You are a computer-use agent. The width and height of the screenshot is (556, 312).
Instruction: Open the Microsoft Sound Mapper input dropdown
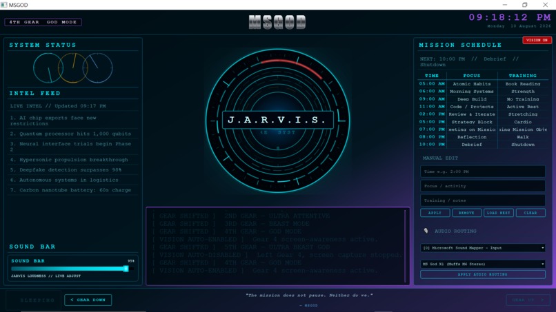[x=483, y=248]
